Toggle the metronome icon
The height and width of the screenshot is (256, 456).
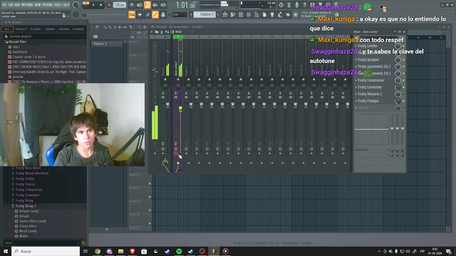[x=132, y=5]
